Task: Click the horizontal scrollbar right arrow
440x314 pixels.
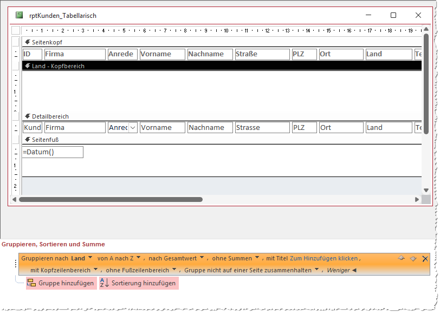Action: click(x=417, y=199)
